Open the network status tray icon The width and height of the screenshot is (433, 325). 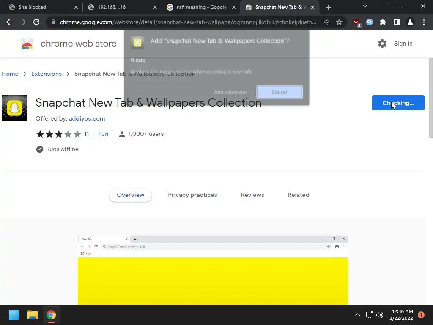pyautogui.click(x=369, y=315)
